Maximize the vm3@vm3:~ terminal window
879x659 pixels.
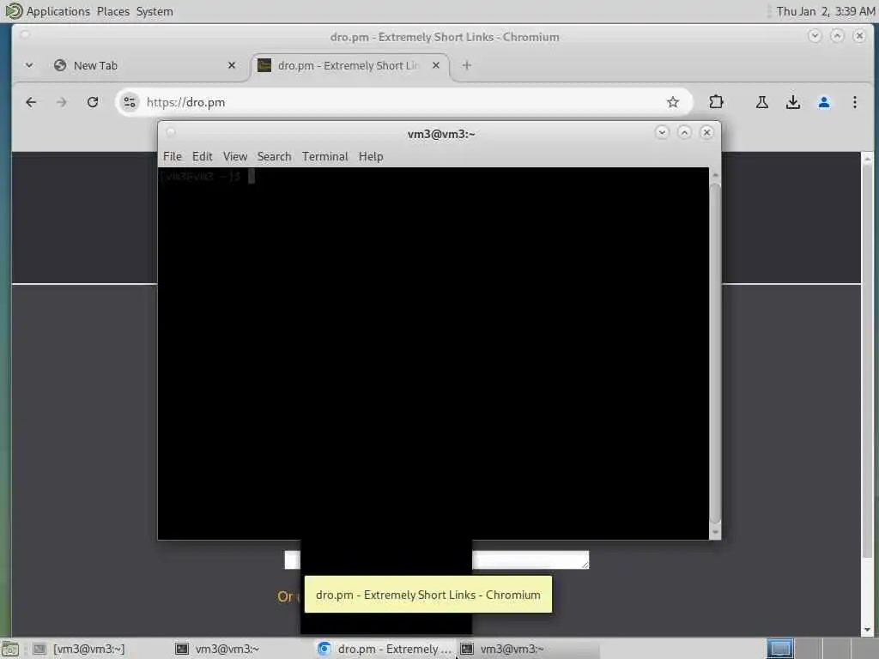pyautogui.click(x=684, y=132)
